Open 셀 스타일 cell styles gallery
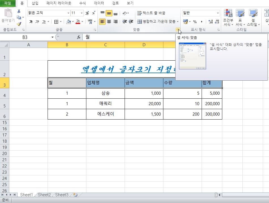This screenshot has width=269, height=203. (253, 18)
